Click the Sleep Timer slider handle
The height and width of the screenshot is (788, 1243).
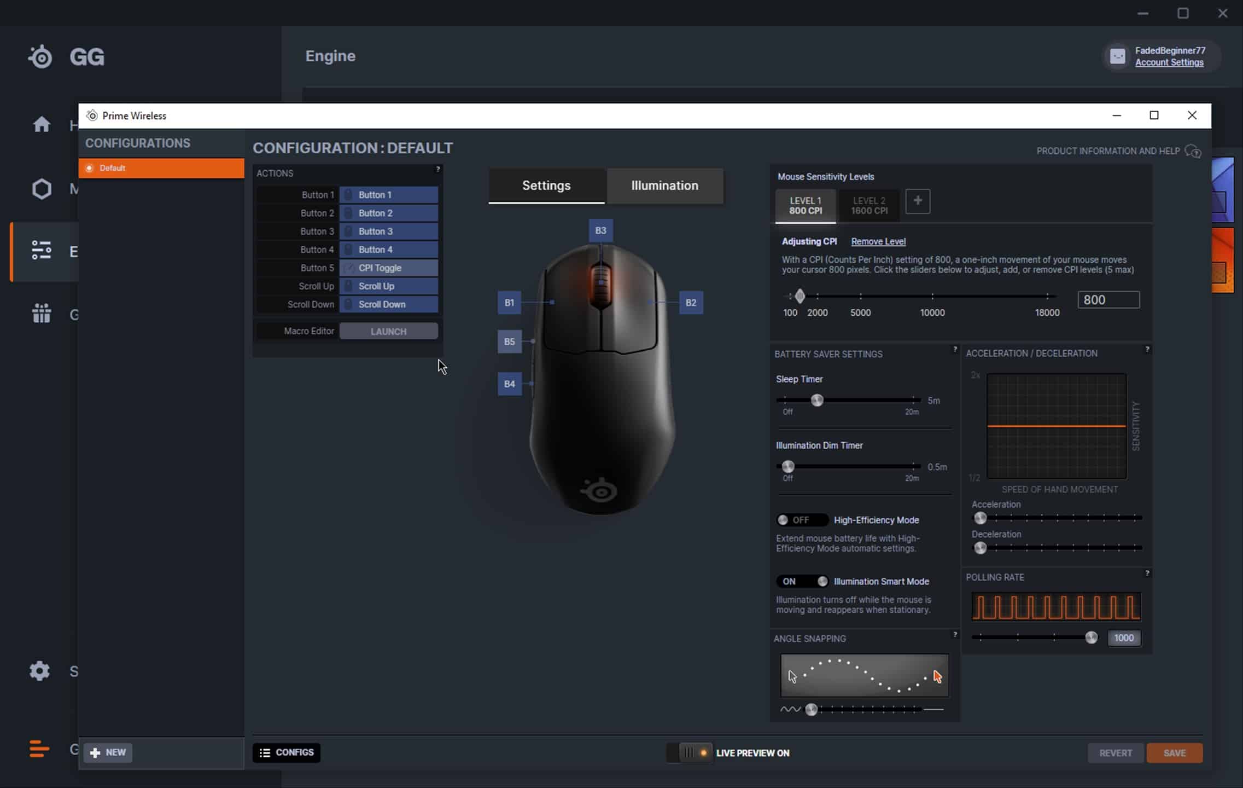[x=817, y=400]
